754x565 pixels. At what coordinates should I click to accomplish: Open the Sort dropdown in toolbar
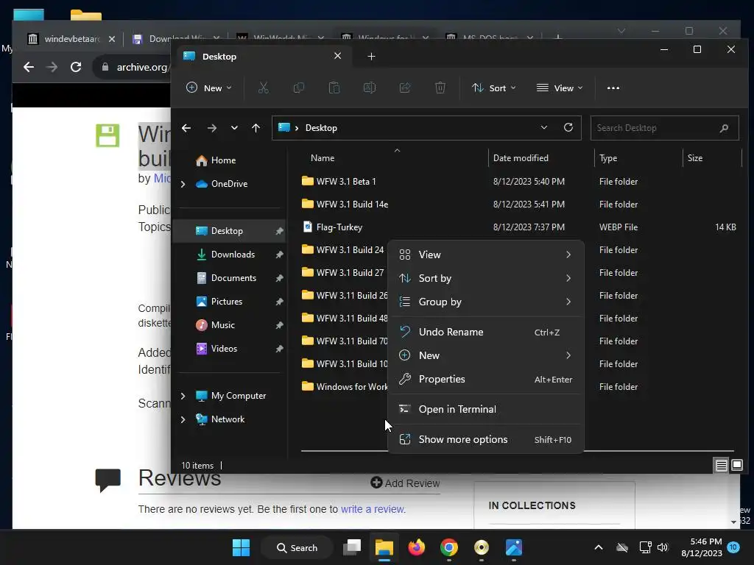494,88
